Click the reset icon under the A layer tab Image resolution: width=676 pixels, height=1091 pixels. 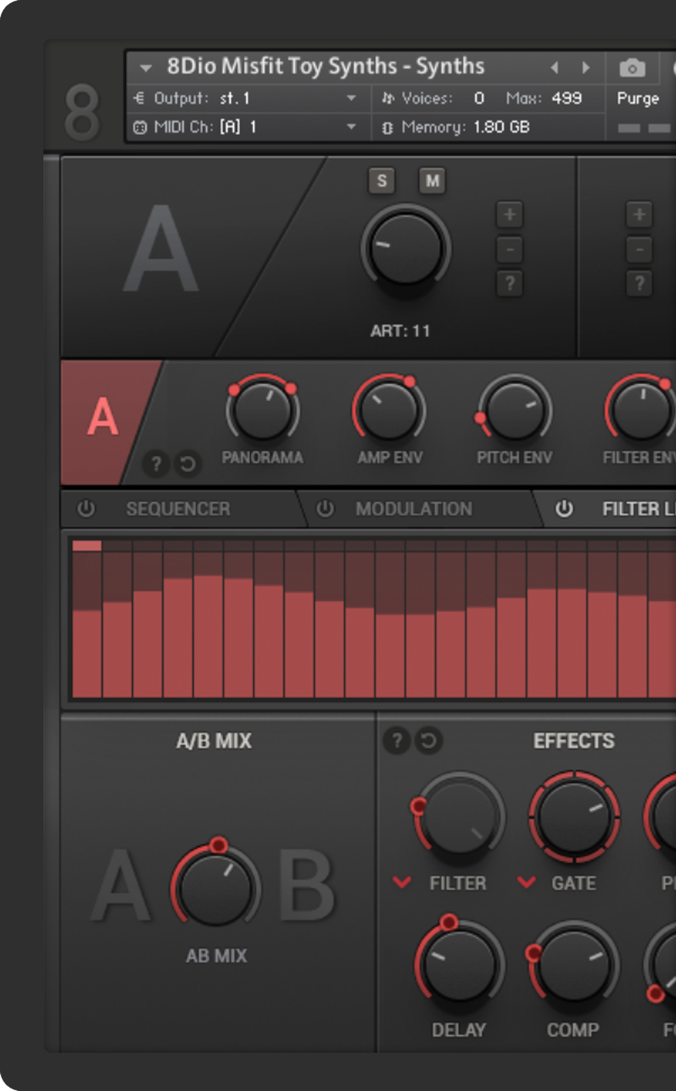188,463
